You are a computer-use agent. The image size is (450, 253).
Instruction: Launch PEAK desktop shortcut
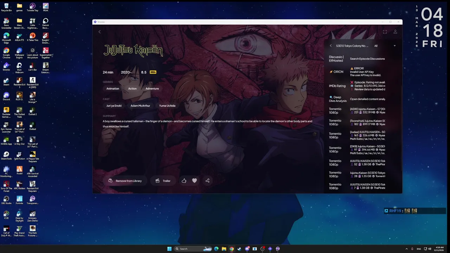(46, 7)
